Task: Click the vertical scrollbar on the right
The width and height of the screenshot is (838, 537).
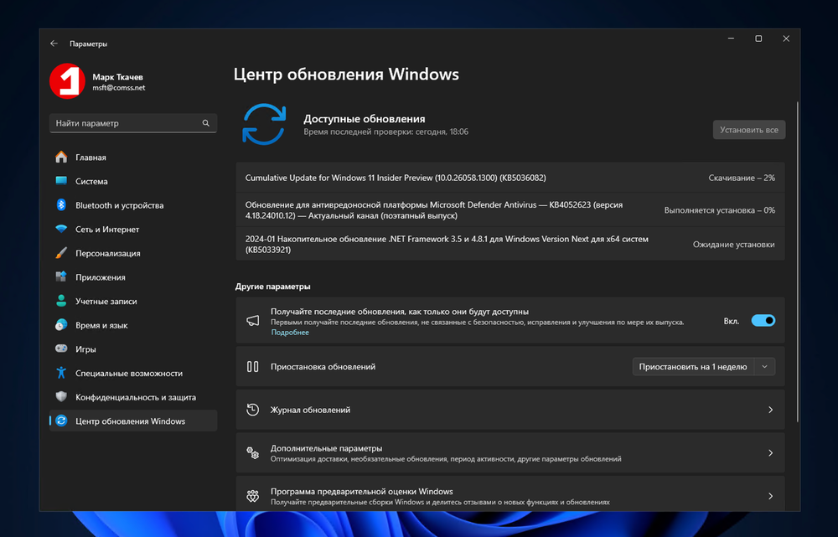Action: click(798, 262)
